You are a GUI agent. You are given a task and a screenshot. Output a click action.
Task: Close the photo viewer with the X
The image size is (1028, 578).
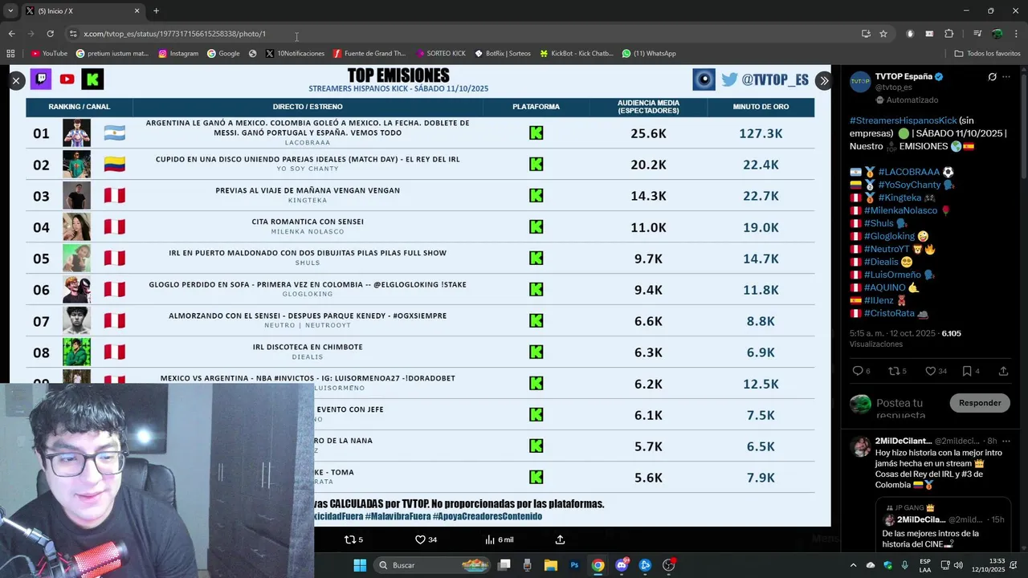click(x=16, y=80)
